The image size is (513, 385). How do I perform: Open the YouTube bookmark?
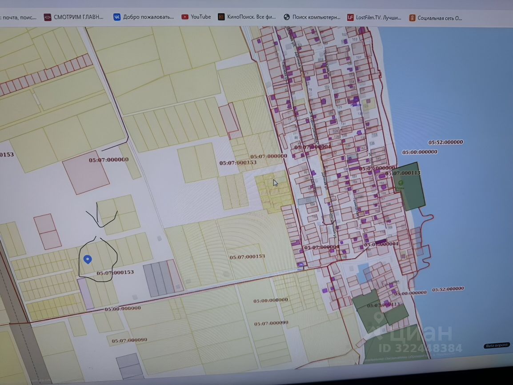click(x=196, y=17)
